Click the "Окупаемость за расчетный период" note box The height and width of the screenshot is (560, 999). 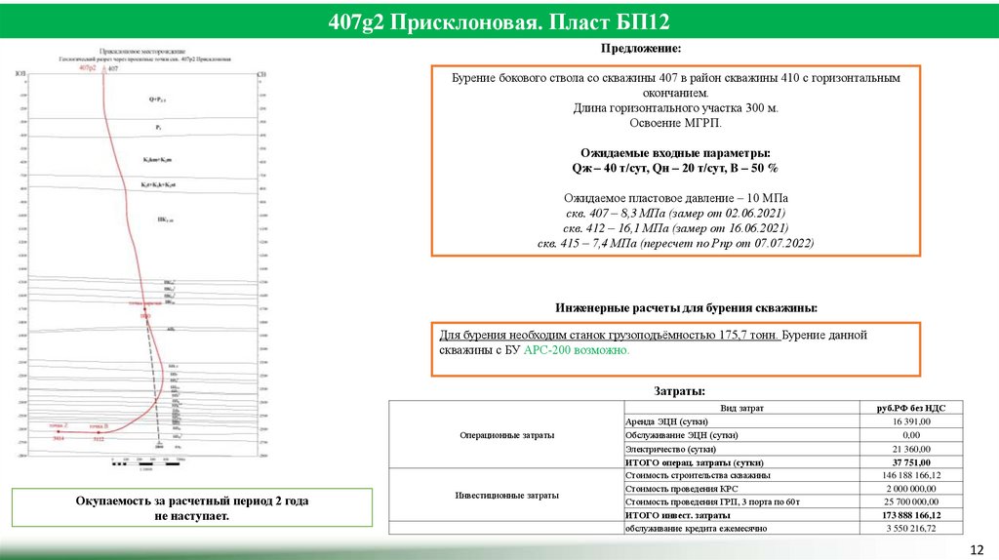click(x=192, y=507)
